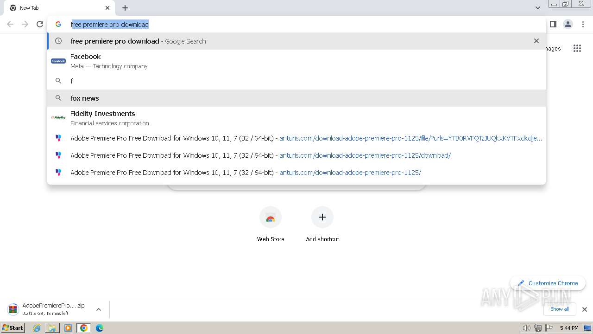The image size is (593, 334).
Task: Open Windows Media Player from the taskbar
Action: pos(68,328)
